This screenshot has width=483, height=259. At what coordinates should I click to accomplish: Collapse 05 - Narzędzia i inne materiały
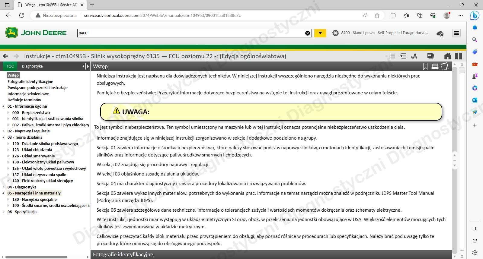(4, 193)
